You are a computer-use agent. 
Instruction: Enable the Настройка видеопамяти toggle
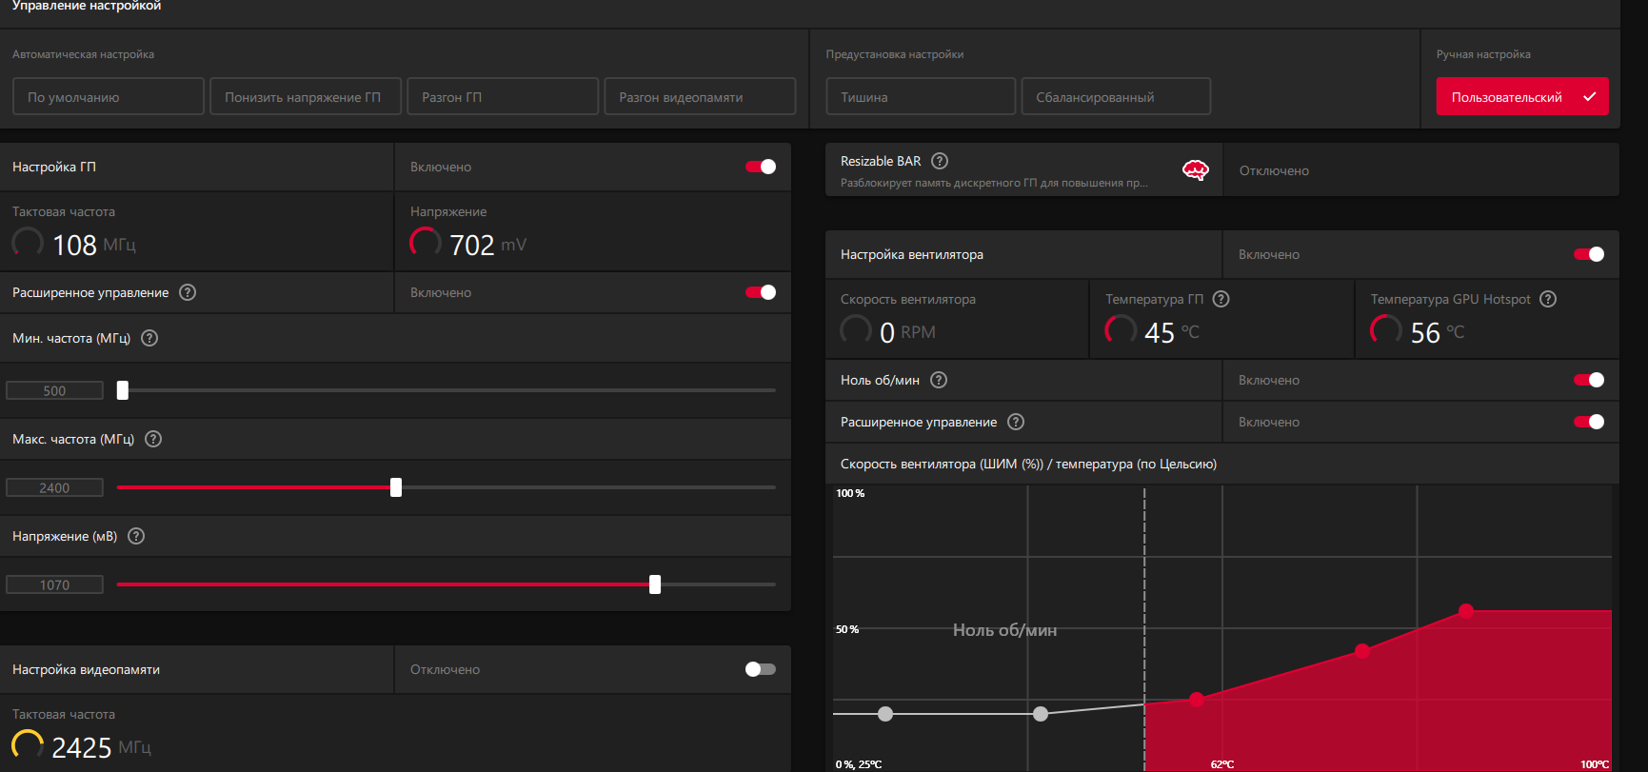click(x=761, y=669)
